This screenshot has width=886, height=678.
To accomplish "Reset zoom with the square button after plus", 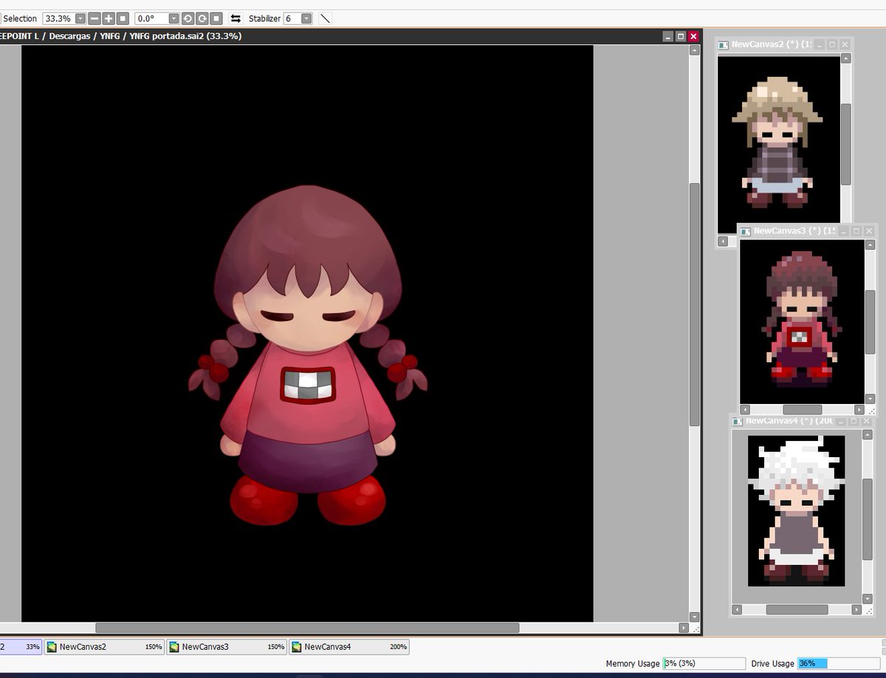I will [123, 18].
